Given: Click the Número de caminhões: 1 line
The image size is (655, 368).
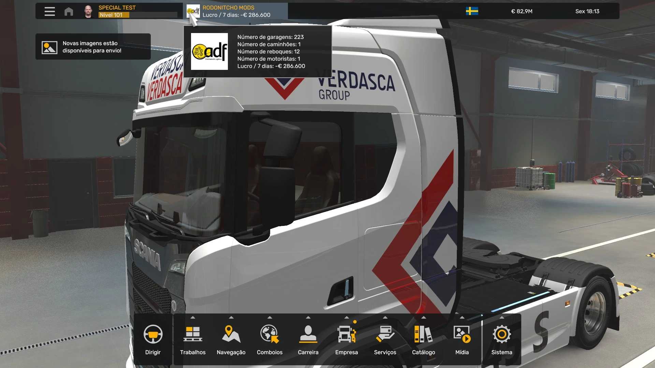Looking at the screenshot, I should click(269, 44).
